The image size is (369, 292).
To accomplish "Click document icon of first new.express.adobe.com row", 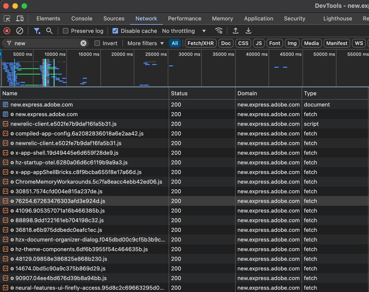I will [5, 105].
